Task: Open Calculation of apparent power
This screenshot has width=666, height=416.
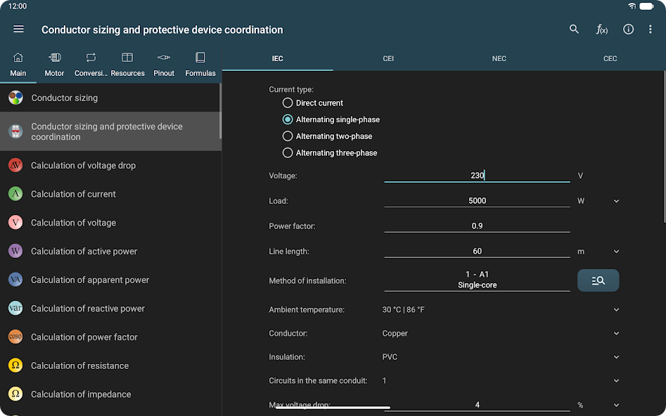Action: pyautogui.click(x=110, y=279)
